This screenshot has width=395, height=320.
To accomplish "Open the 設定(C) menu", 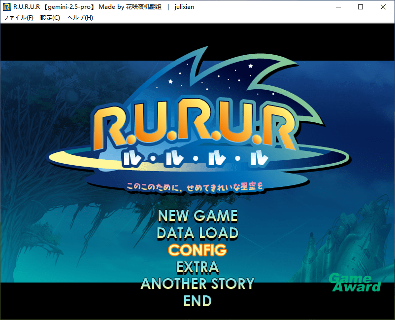I will point(50,18).
